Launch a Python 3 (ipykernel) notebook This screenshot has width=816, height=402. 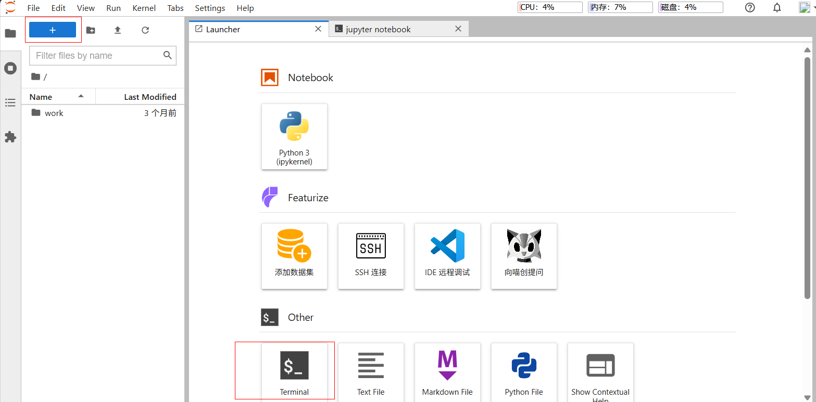[x=294, y=136]
